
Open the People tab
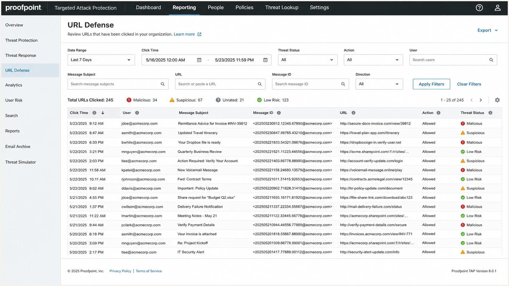[x=216, y=8]
